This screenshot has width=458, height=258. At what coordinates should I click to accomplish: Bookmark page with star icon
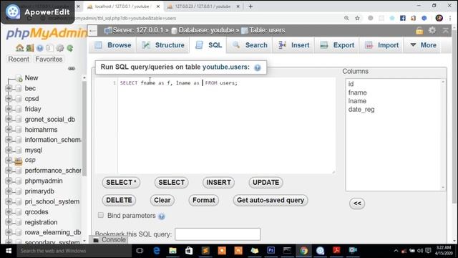point(357,18)
